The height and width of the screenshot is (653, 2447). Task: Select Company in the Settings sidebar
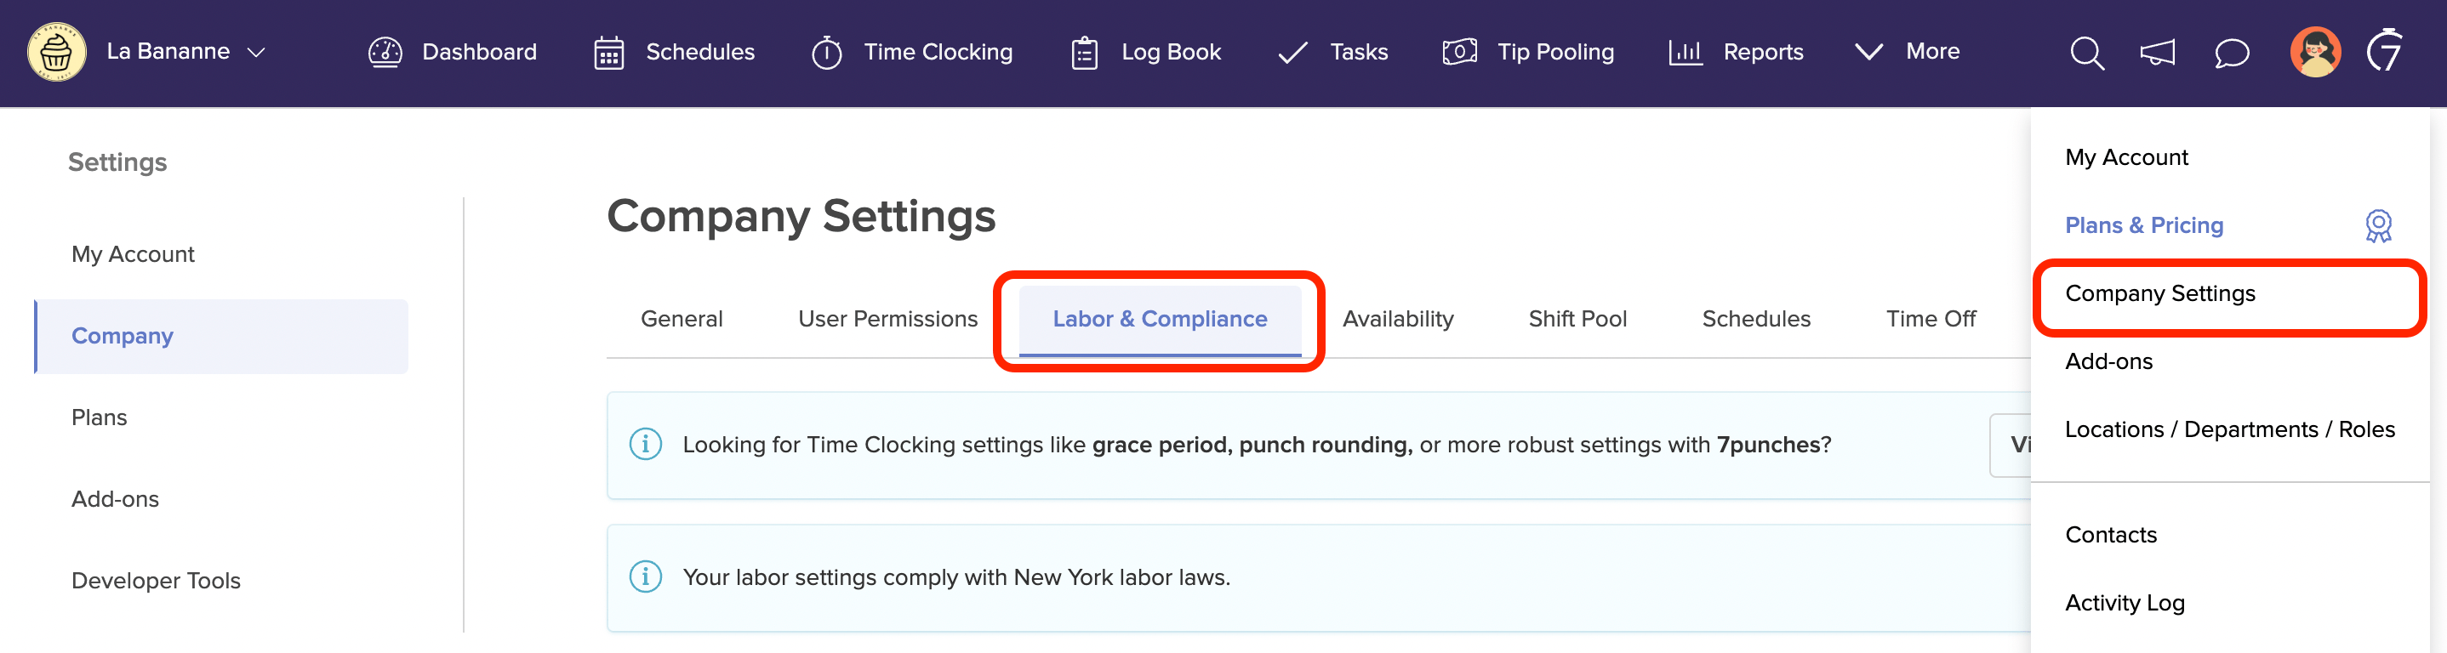pos(122,335)
